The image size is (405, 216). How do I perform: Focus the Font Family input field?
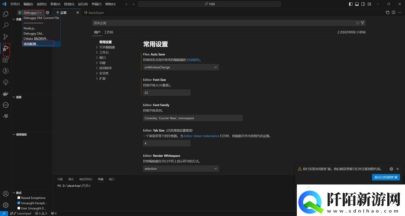[193, 118]
